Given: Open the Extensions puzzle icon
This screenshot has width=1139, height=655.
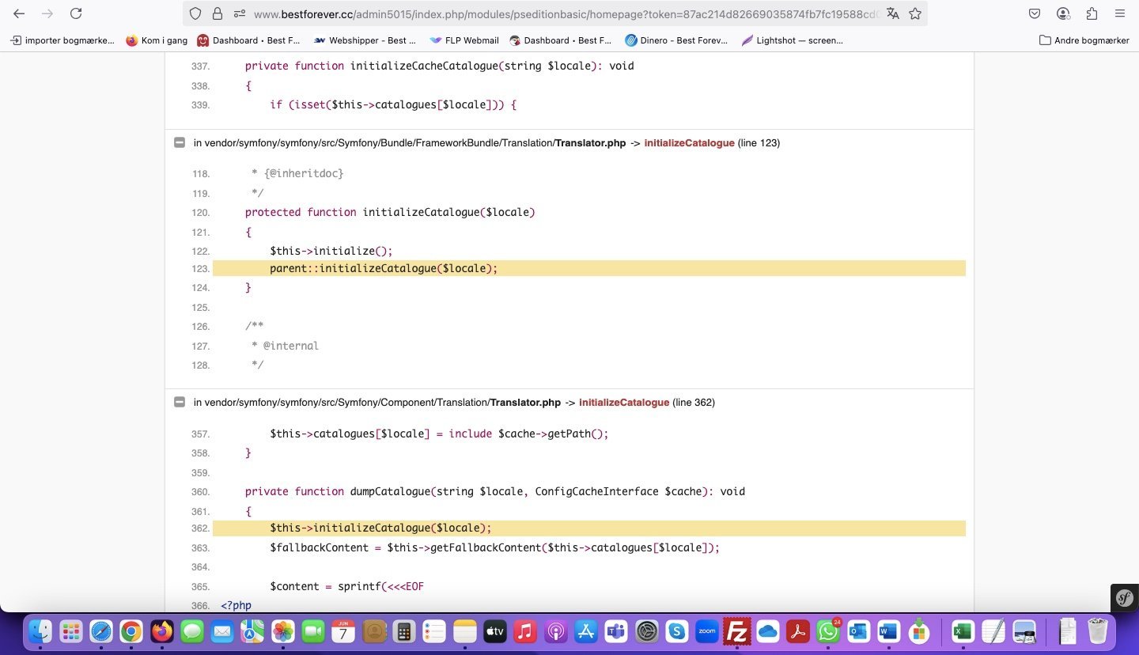Looking at the screenshot, I should point(1092,13).
